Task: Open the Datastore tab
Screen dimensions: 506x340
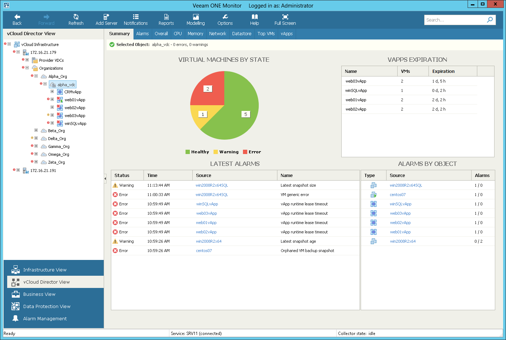Action: (242, 34)
